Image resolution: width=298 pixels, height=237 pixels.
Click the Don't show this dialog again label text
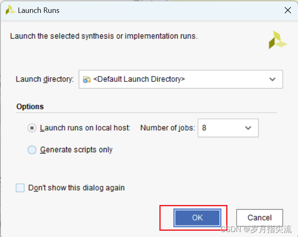coord(76,188)
